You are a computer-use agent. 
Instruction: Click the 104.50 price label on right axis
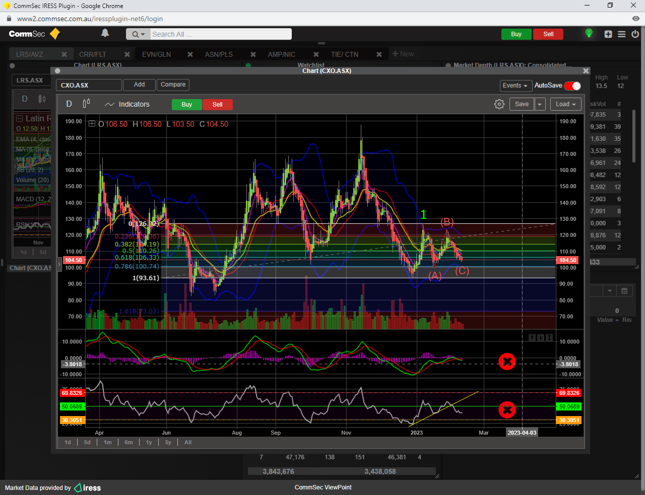pos(568,261)
